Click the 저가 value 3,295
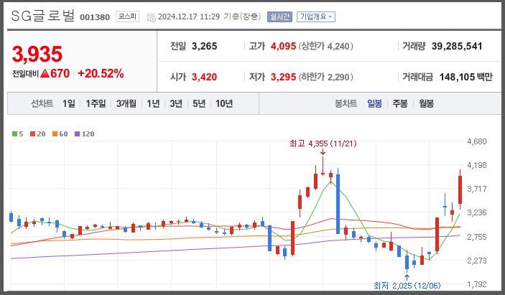 coord(283,77)
